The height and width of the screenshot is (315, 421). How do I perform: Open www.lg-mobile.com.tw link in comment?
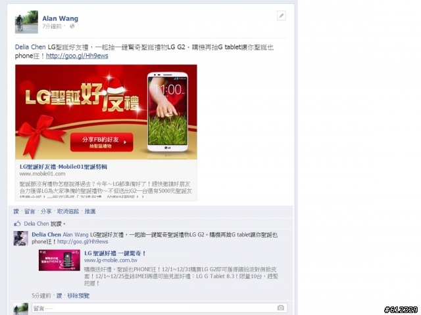coord(111,261)
